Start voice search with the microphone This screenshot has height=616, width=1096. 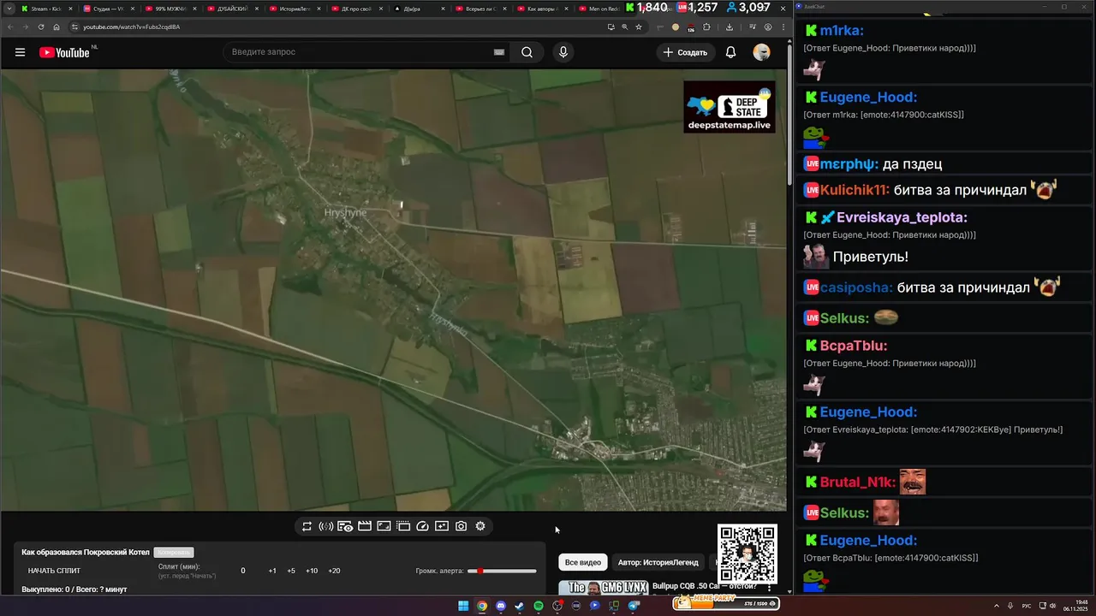pos(563,52)
